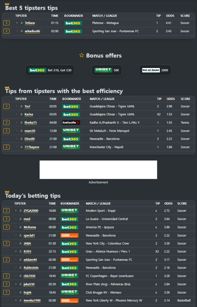Click the user avatar icon next to Toci
The height and width of the screenshot is (307, 197).
point(21,106)
